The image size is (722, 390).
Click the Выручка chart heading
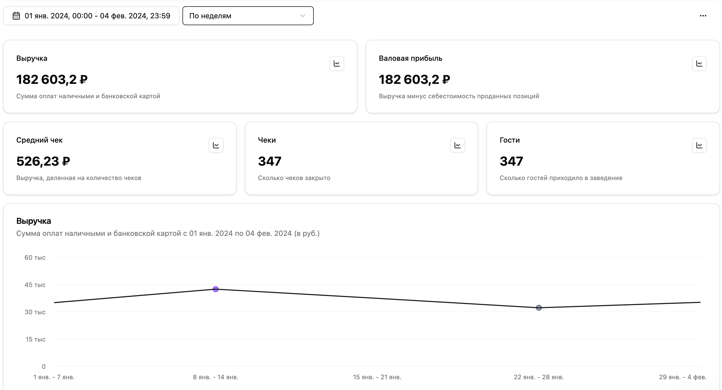(x=34, y=221)
